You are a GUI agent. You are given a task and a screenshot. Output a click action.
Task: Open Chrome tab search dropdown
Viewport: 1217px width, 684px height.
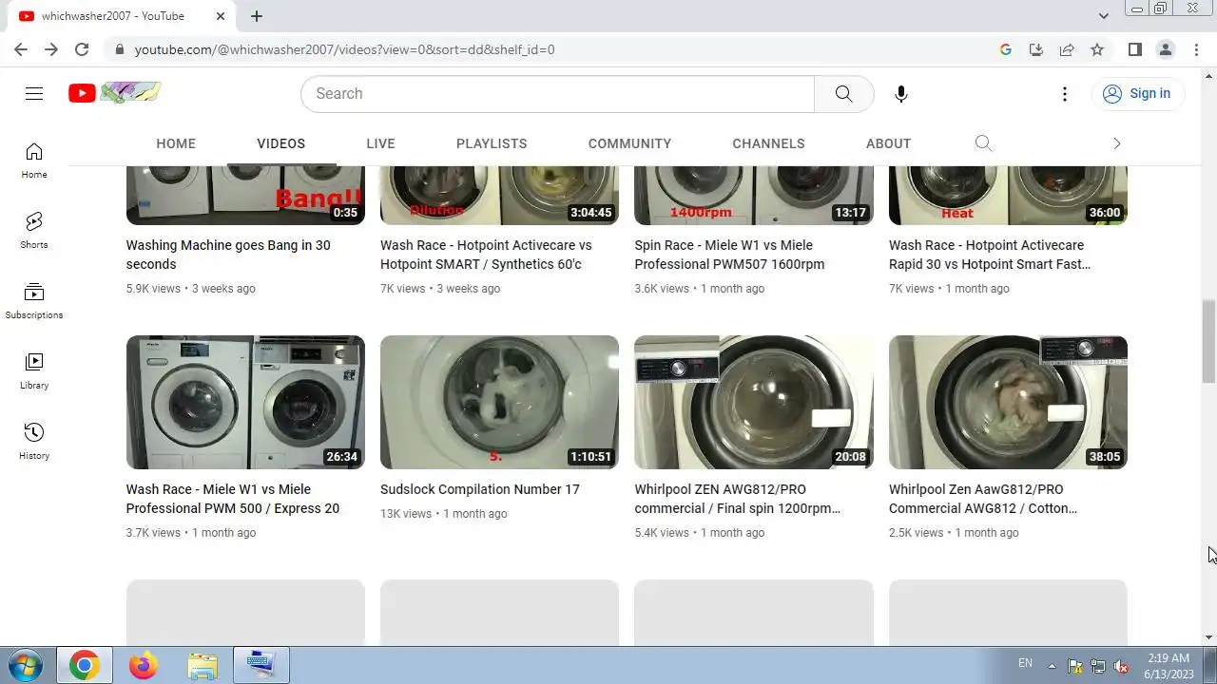pos(1104,16)
